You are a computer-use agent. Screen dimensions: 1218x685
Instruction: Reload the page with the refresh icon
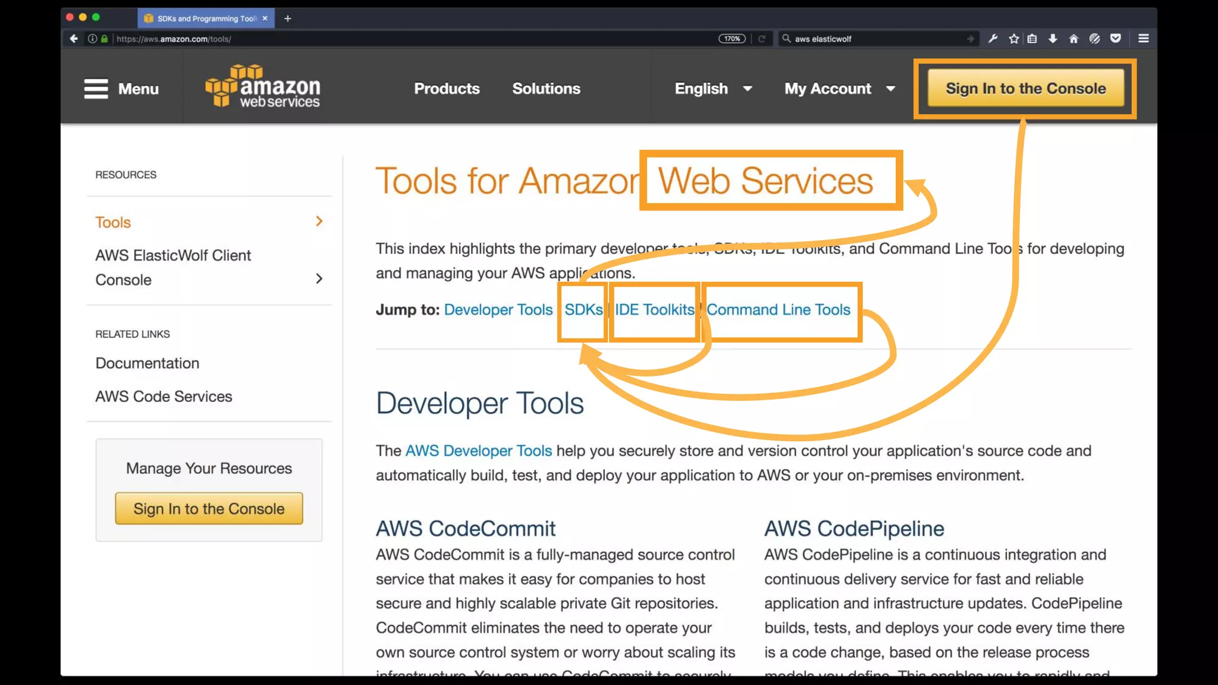coord(761,39)
